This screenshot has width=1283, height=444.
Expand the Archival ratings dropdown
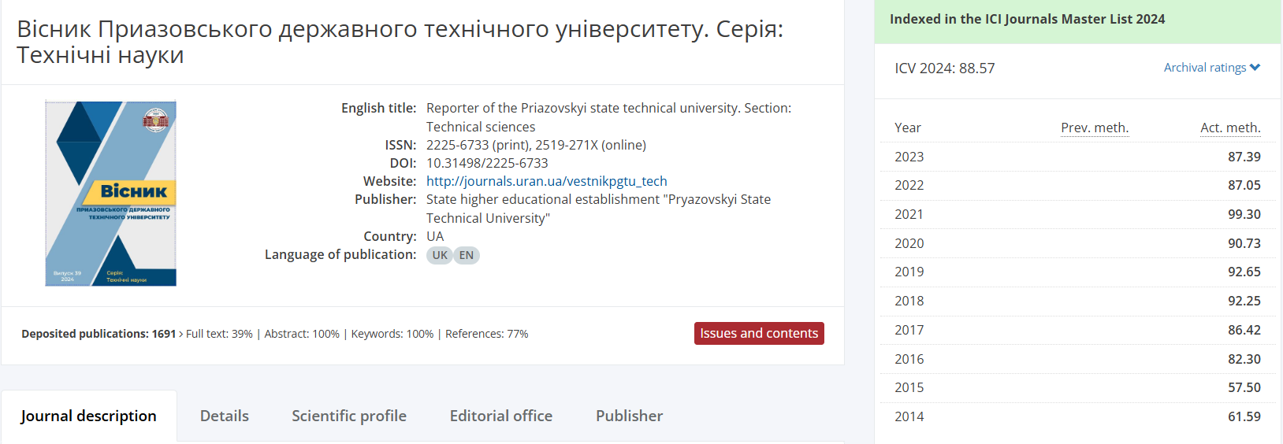[1205, 68]
